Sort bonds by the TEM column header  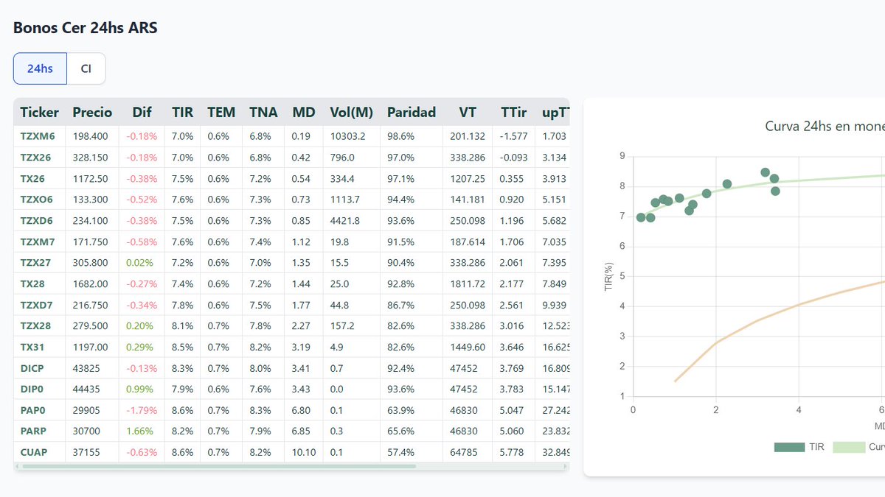pyautogui.click(x=220, y=112)
